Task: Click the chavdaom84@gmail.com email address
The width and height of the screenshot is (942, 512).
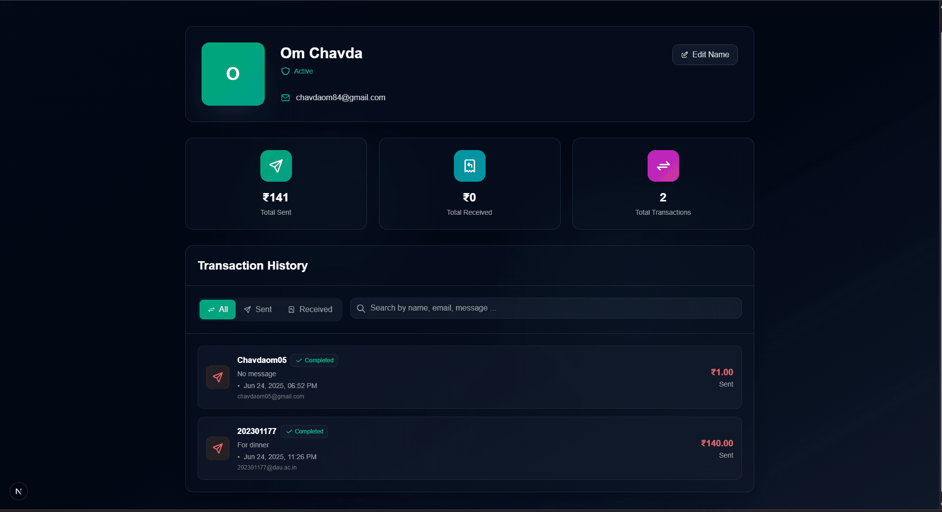Action: (340, 98)
